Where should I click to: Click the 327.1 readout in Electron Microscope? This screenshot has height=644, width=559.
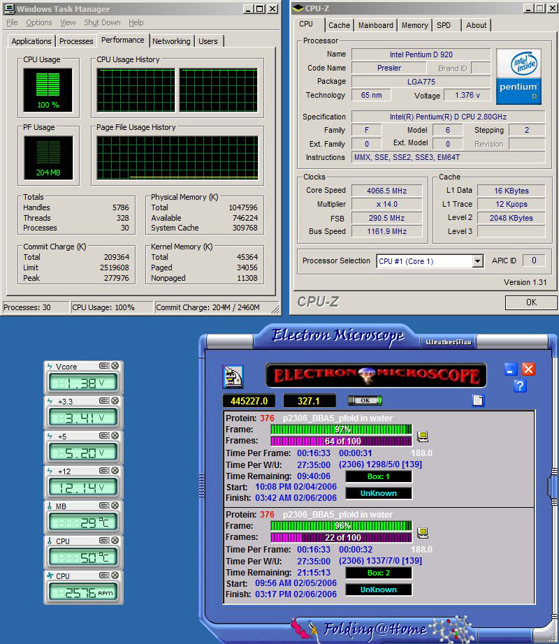(x=308, y=401)
